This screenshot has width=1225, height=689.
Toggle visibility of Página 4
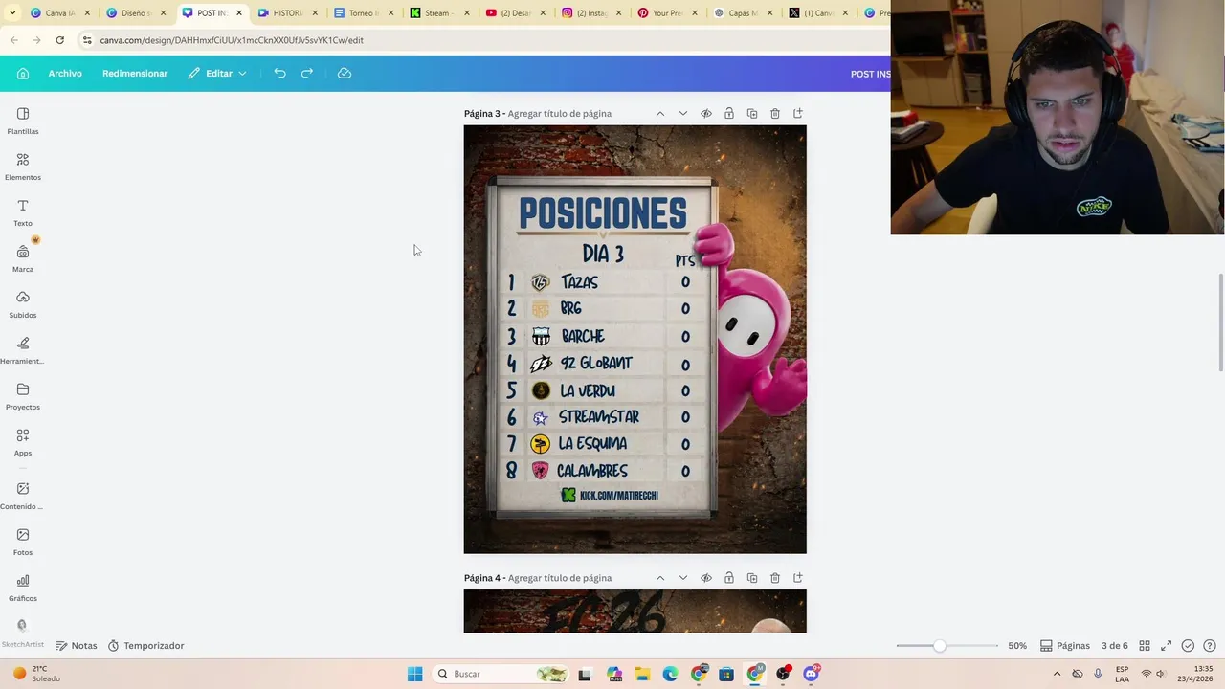706,578
